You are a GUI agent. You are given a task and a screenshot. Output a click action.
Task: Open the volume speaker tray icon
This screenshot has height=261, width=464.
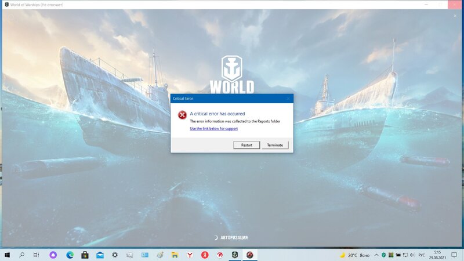tap(412, 255)
